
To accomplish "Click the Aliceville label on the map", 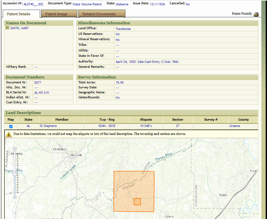I will click(x=78, y=155).
